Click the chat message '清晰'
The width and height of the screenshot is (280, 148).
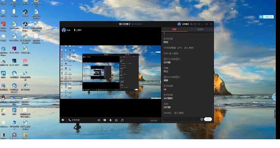click(166, 80)
